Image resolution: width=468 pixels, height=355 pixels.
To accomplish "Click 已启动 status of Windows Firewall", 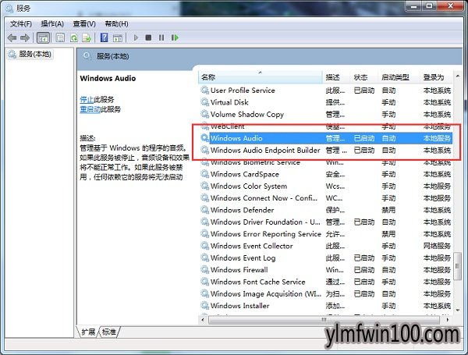I will tap(364, 270).
